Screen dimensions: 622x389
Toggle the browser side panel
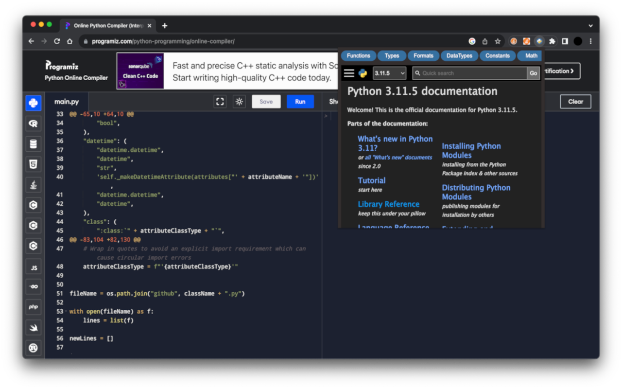point(565,41)
